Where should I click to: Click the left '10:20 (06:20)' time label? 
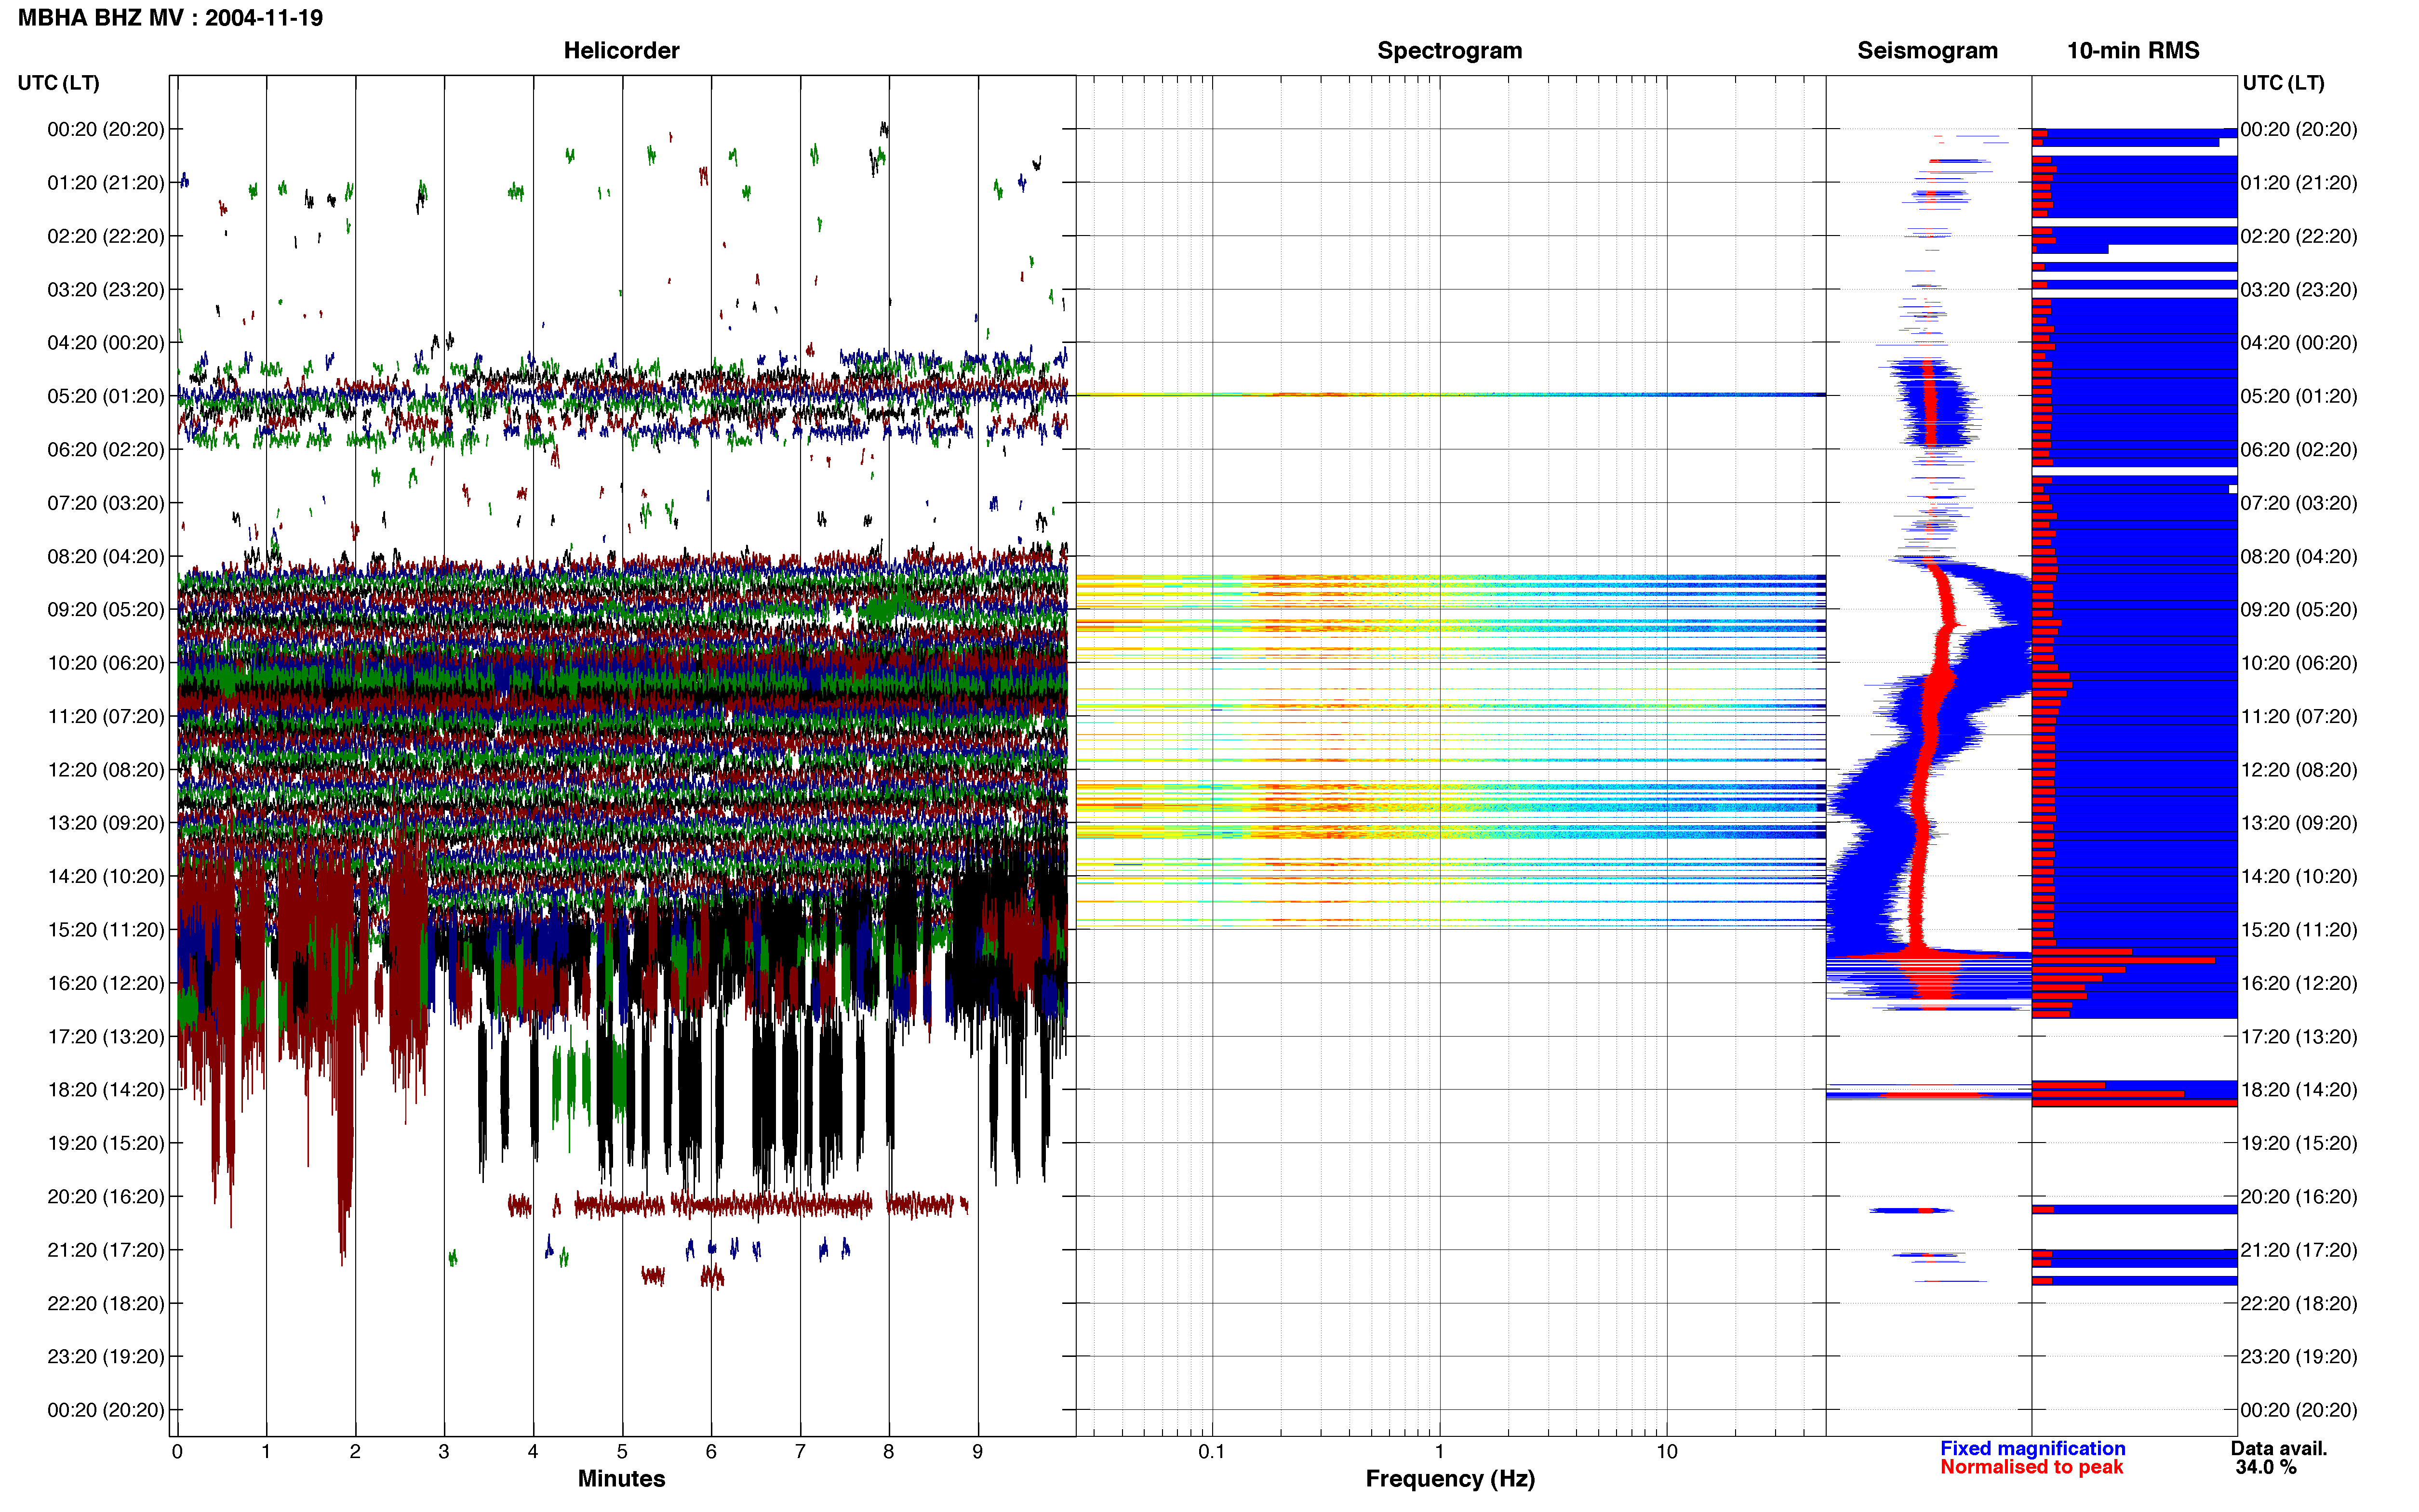coord(105,663)
